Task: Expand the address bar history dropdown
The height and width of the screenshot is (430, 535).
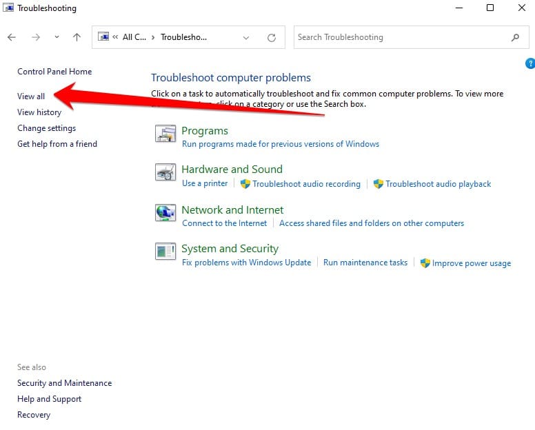Action: click(246, 37)
